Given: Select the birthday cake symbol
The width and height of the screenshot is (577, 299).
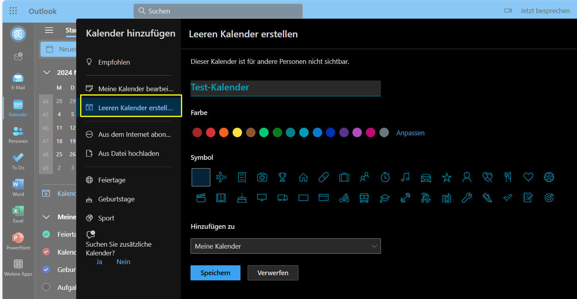Looking at the screenshot, I should pos(242,197).
